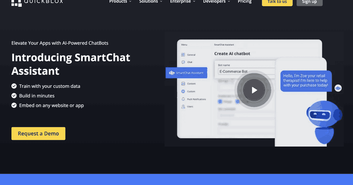
Task: Click the Zoe retail therapist chat message
Action: coord(306,81)
